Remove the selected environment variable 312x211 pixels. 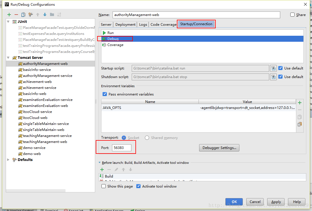click(x=300, y=110)
